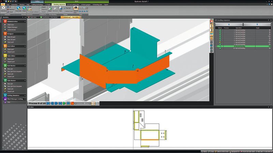Stop the bending simulation with orange button

[x=72, y=103]
